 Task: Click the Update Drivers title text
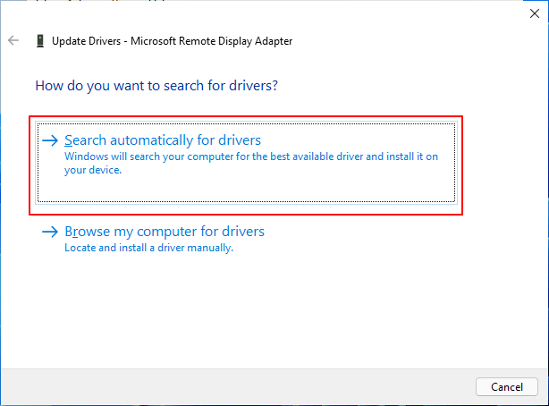[88, 41]
